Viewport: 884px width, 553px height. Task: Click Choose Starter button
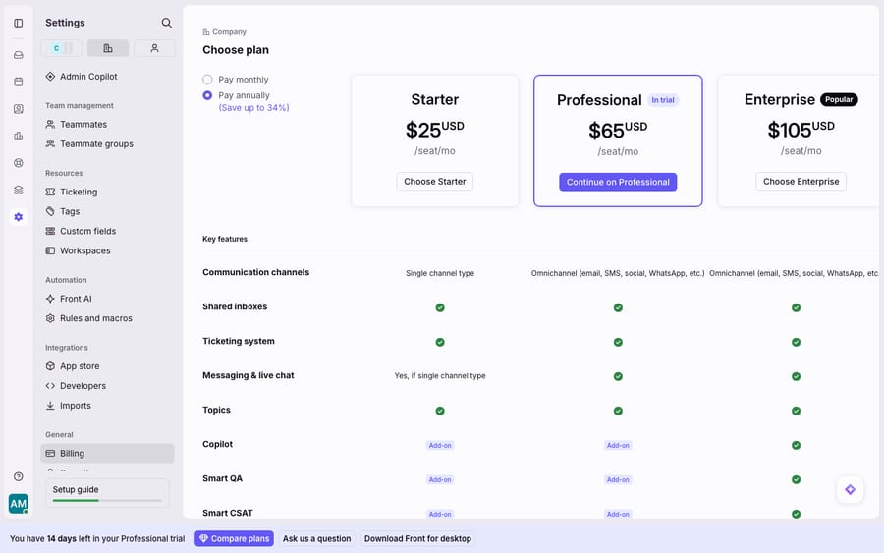click(x=435, y=182)
